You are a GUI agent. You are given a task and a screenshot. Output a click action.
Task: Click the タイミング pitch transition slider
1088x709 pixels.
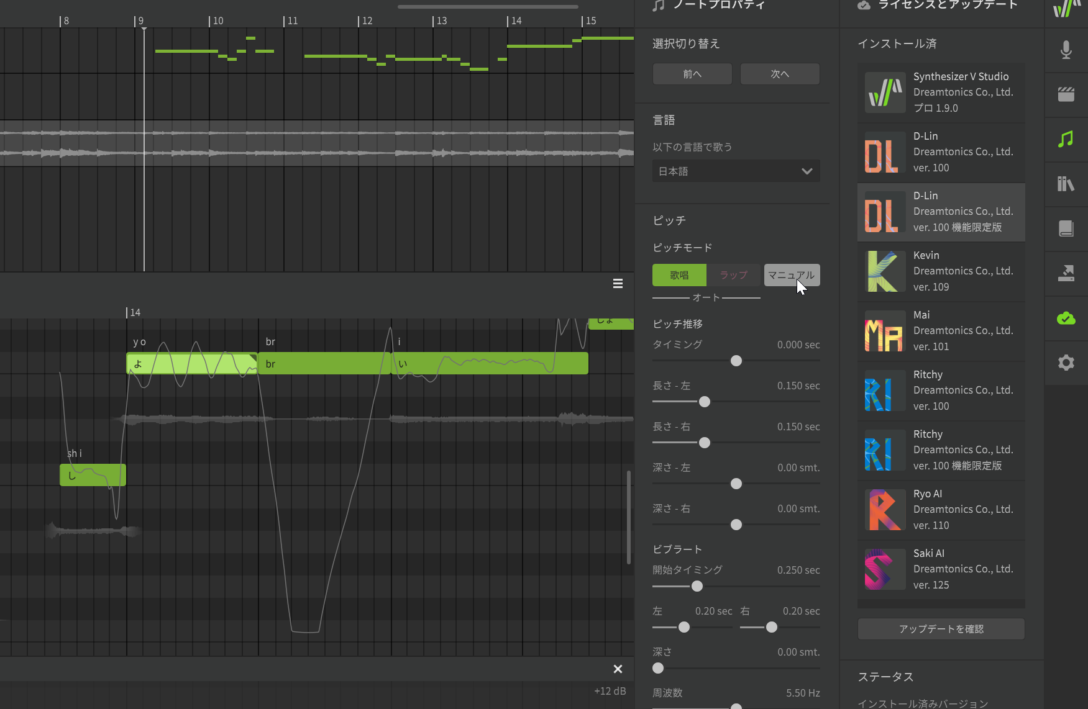(736, 361)
